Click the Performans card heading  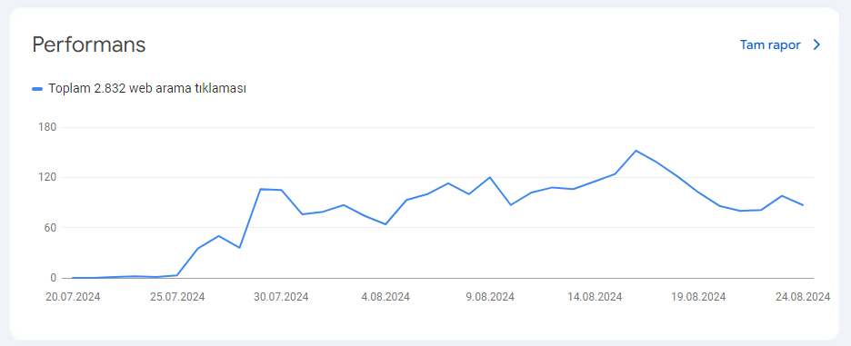tap(89, 44)
